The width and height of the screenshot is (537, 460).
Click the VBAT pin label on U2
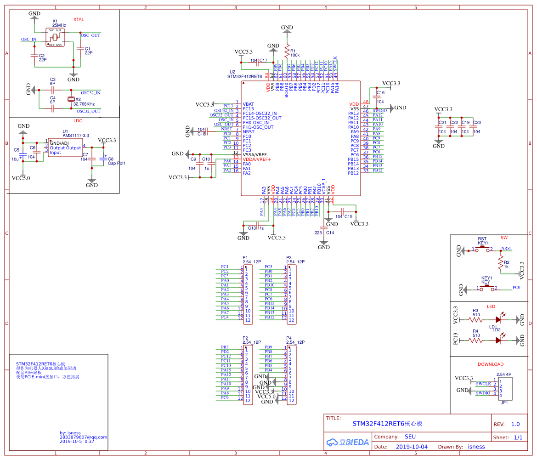click(x=249, y=104)
